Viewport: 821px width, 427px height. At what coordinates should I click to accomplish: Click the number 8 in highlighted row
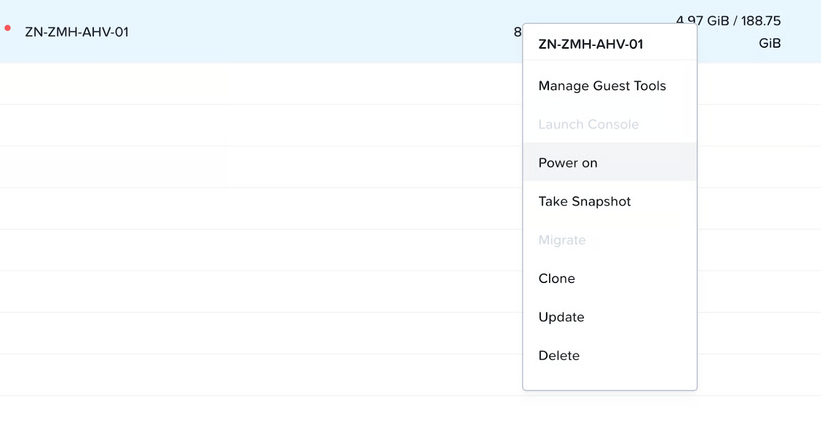(517, 32)
